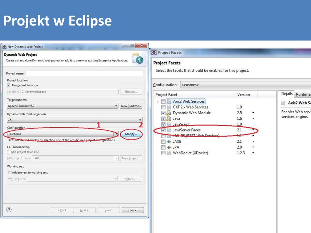Check the Axis2 Web Services facet
This screenshot has height=233, width=311.
click(163, 101)
